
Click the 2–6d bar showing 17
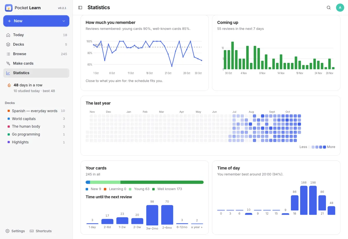pyautogui.click(x=107, y=221)
